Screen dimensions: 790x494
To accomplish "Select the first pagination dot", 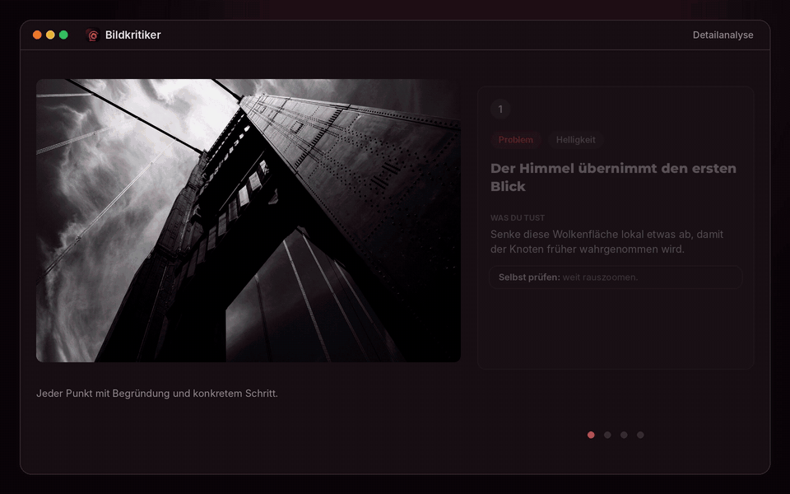I will pos(591,435).
